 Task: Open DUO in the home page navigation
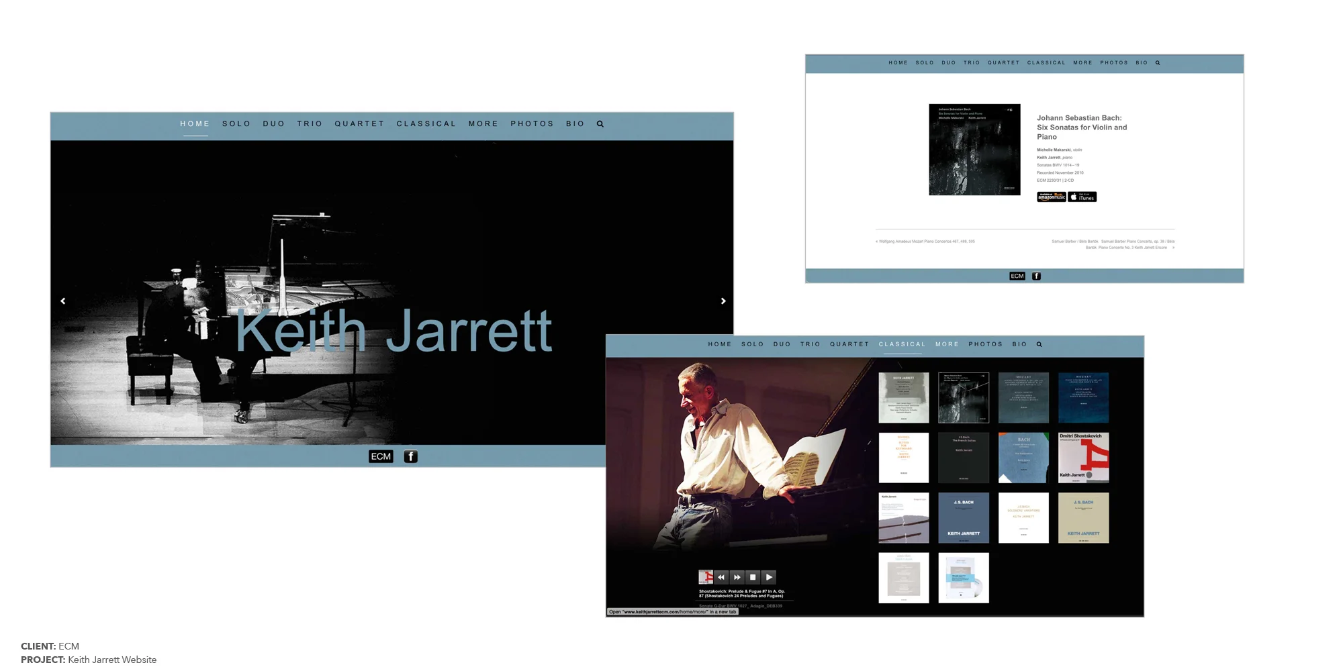click(x=274, y=124)
